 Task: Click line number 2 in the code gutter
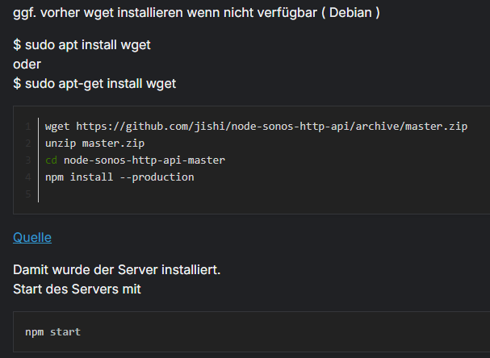27,144
